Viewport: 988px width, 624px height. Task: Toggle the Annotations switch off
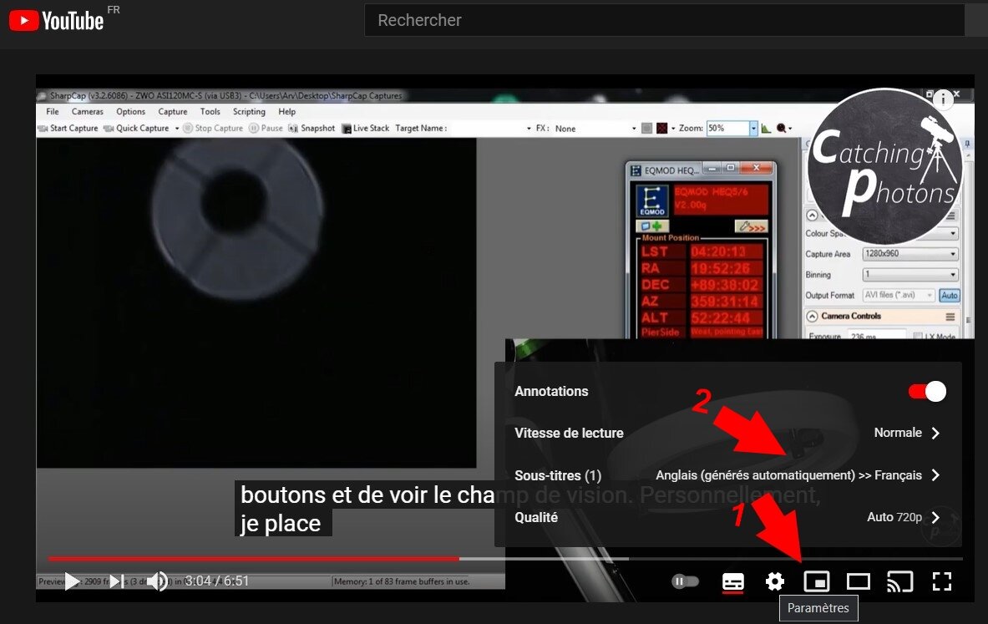[x=927, y=392]
